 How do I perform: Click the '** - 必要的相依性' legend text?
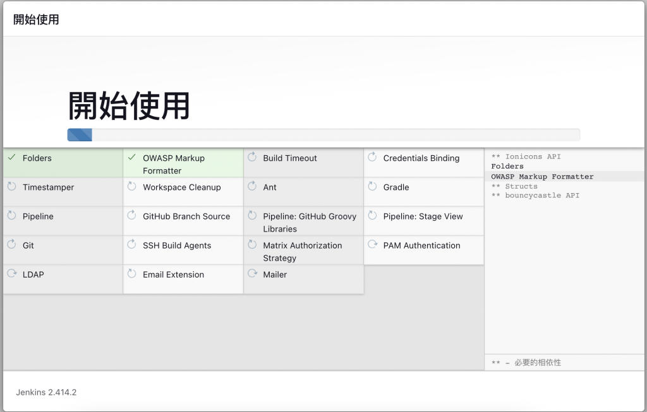526,363
